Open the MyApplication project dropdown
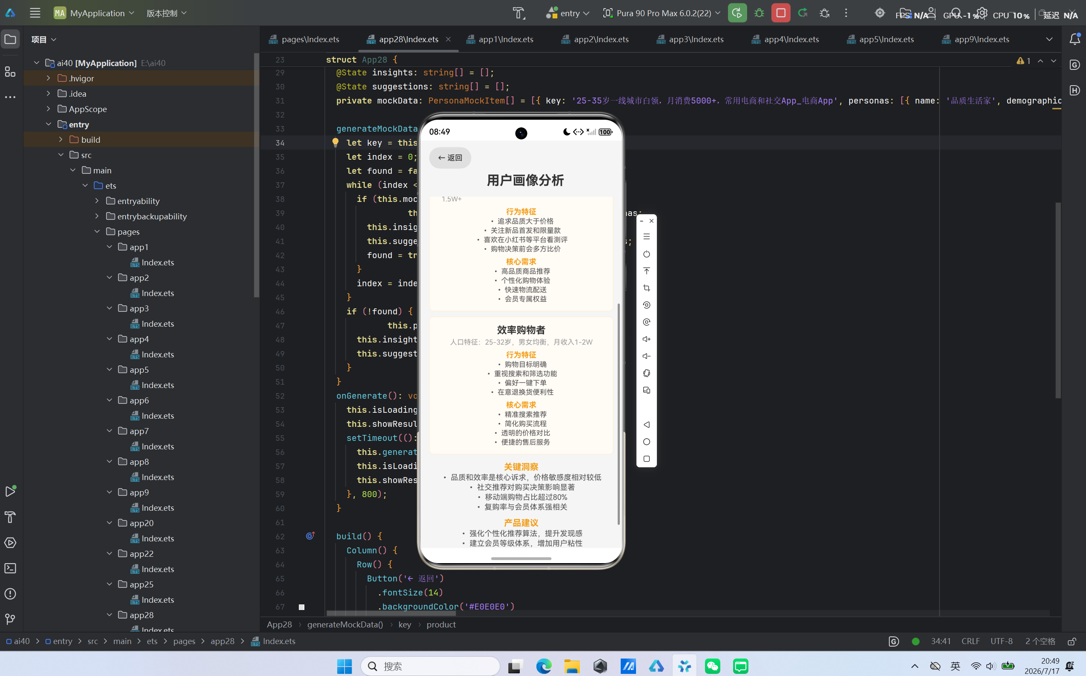Screen dimensions: 1086x676 coord(94,13)
